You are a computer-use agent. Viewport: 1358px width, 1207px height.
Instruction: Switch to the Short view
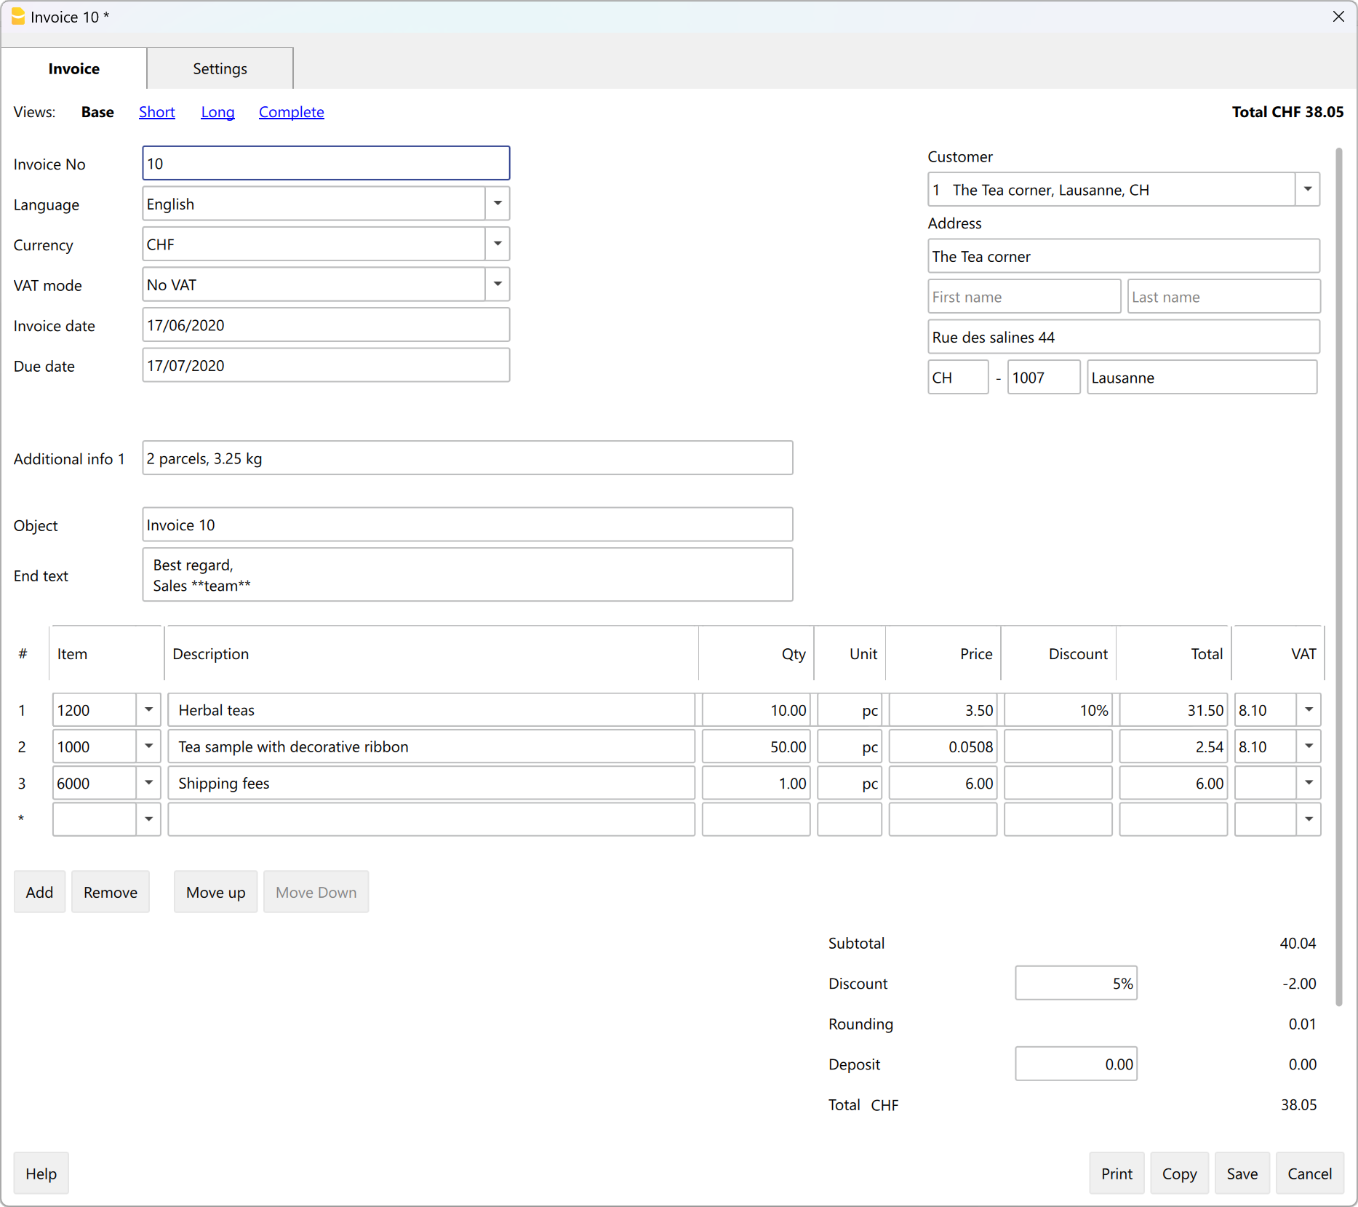156,112
